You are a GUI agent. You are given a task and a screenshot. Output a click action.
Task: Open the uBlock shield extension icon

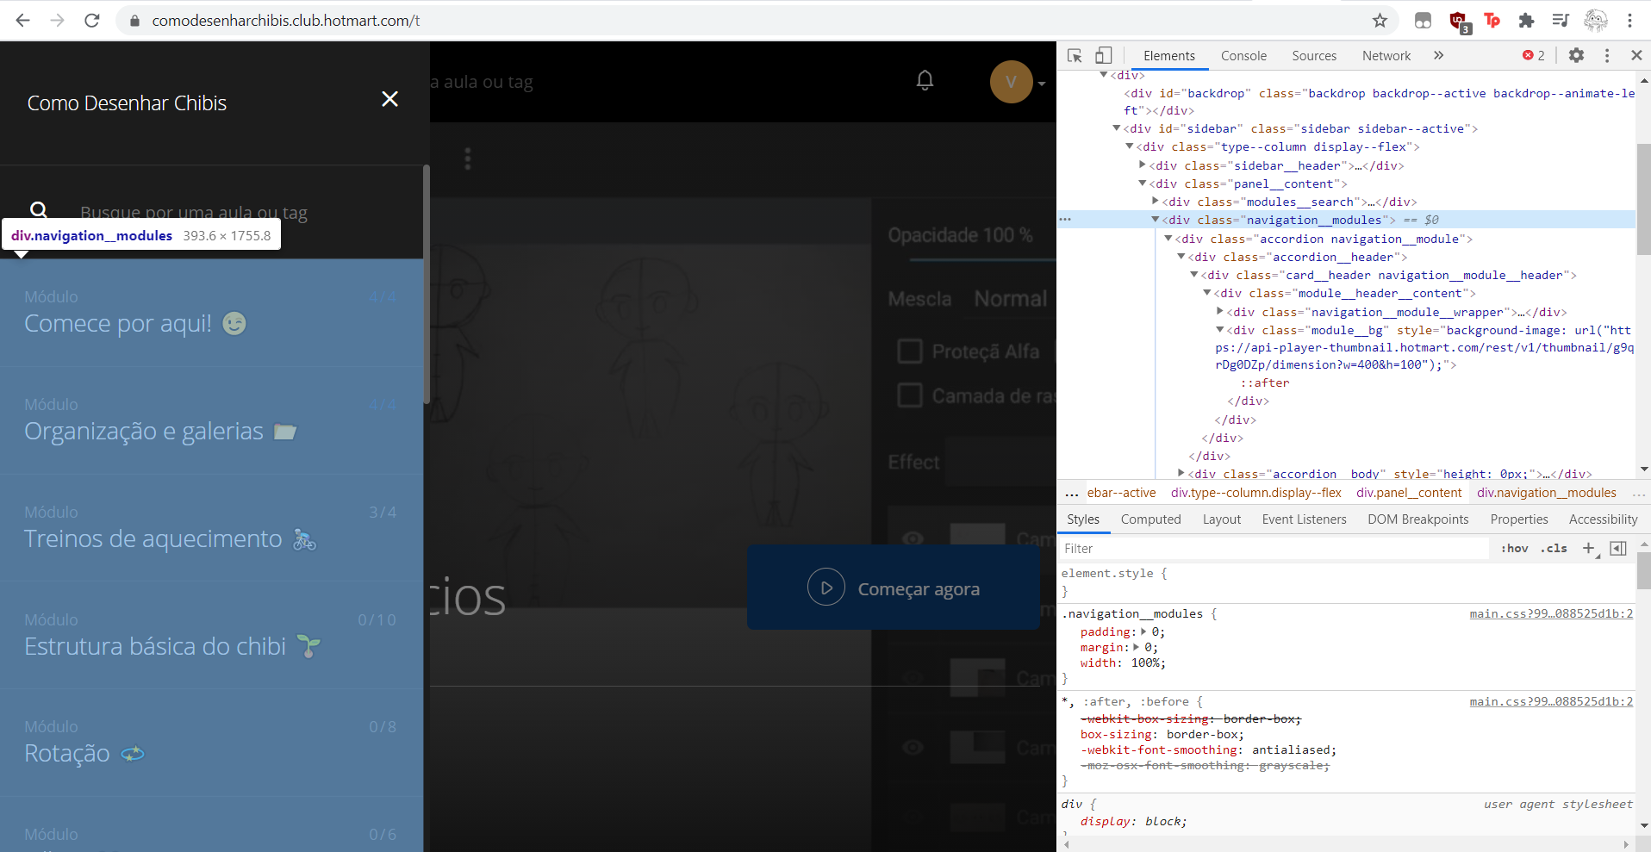[x=1459, y=22]
